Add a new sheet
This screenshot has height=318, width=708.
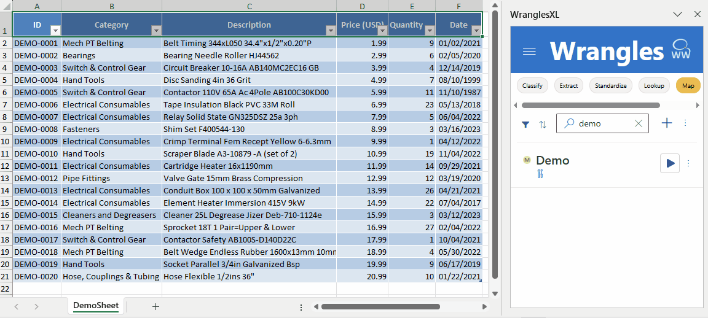click(155, 306)
